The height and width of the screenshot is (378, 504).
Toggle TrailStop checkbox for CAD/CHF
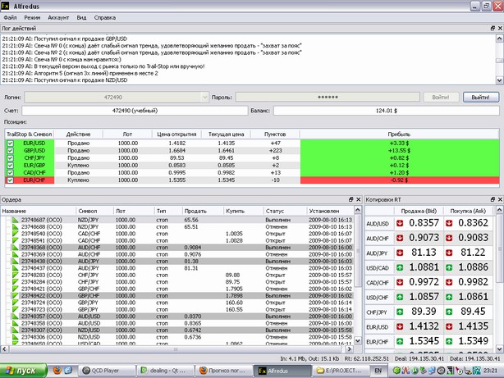click(x=11, y=173)
